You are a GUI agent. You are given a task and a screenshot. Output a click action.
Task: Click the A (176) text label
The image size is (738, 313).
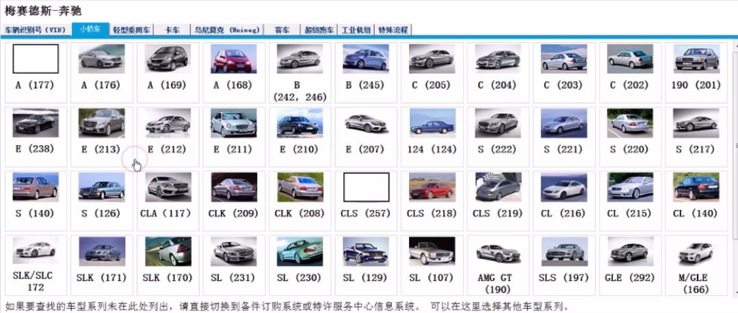coord(101,85)
